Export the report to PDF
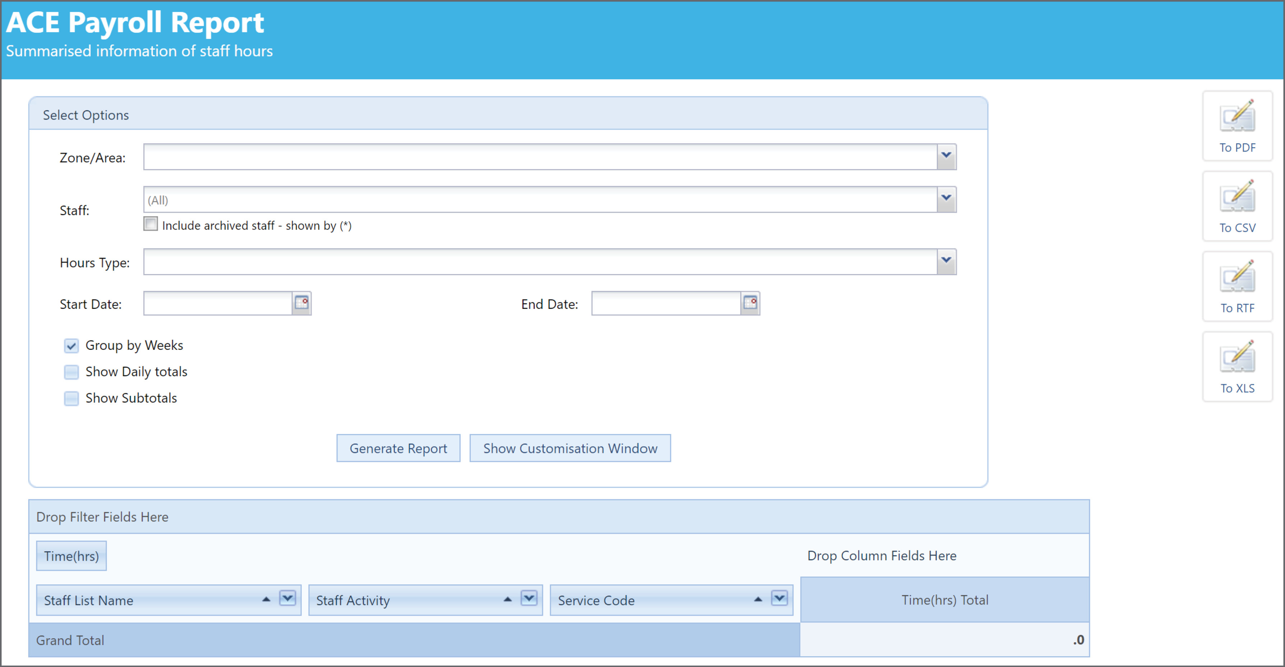 pyautogui.click(x=1238, y=127)
